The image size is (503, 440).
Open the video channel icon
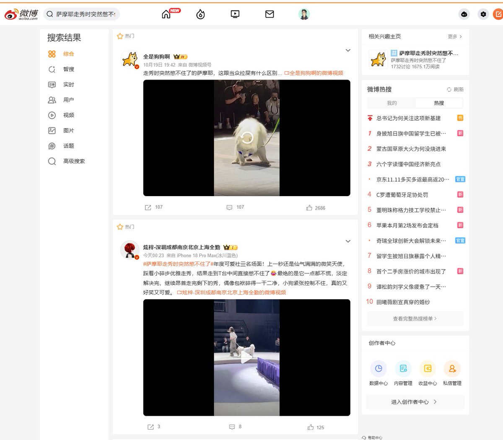[x=235, y=14]
